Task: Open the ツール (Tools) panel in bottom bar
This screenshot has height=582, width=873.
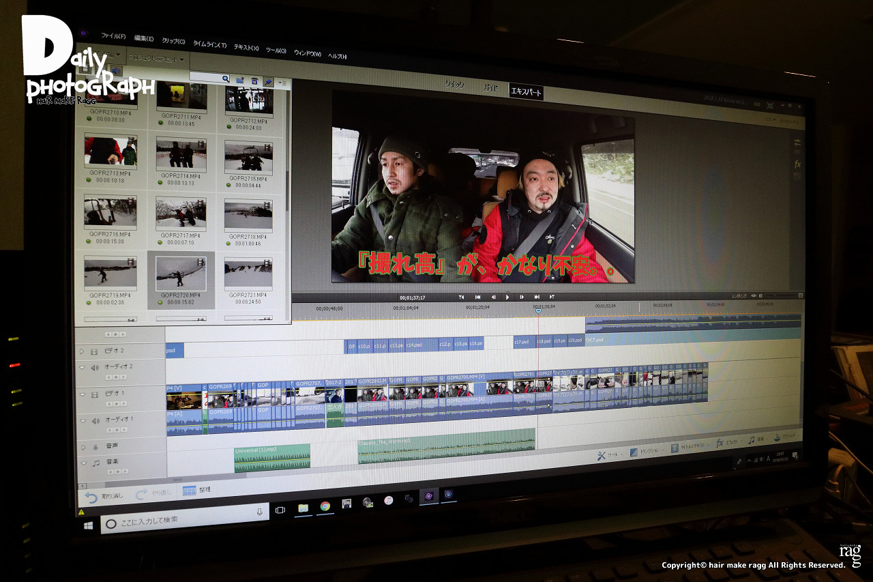Action: [608, 455]
